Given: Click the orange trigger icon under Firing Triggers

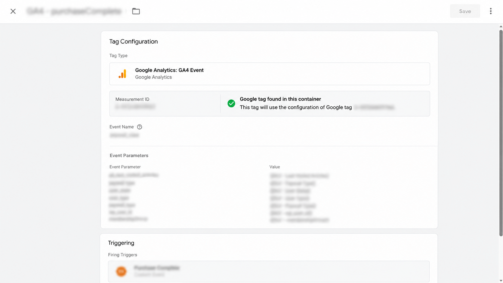Looking at the screenshot, I should click(121, 271).
